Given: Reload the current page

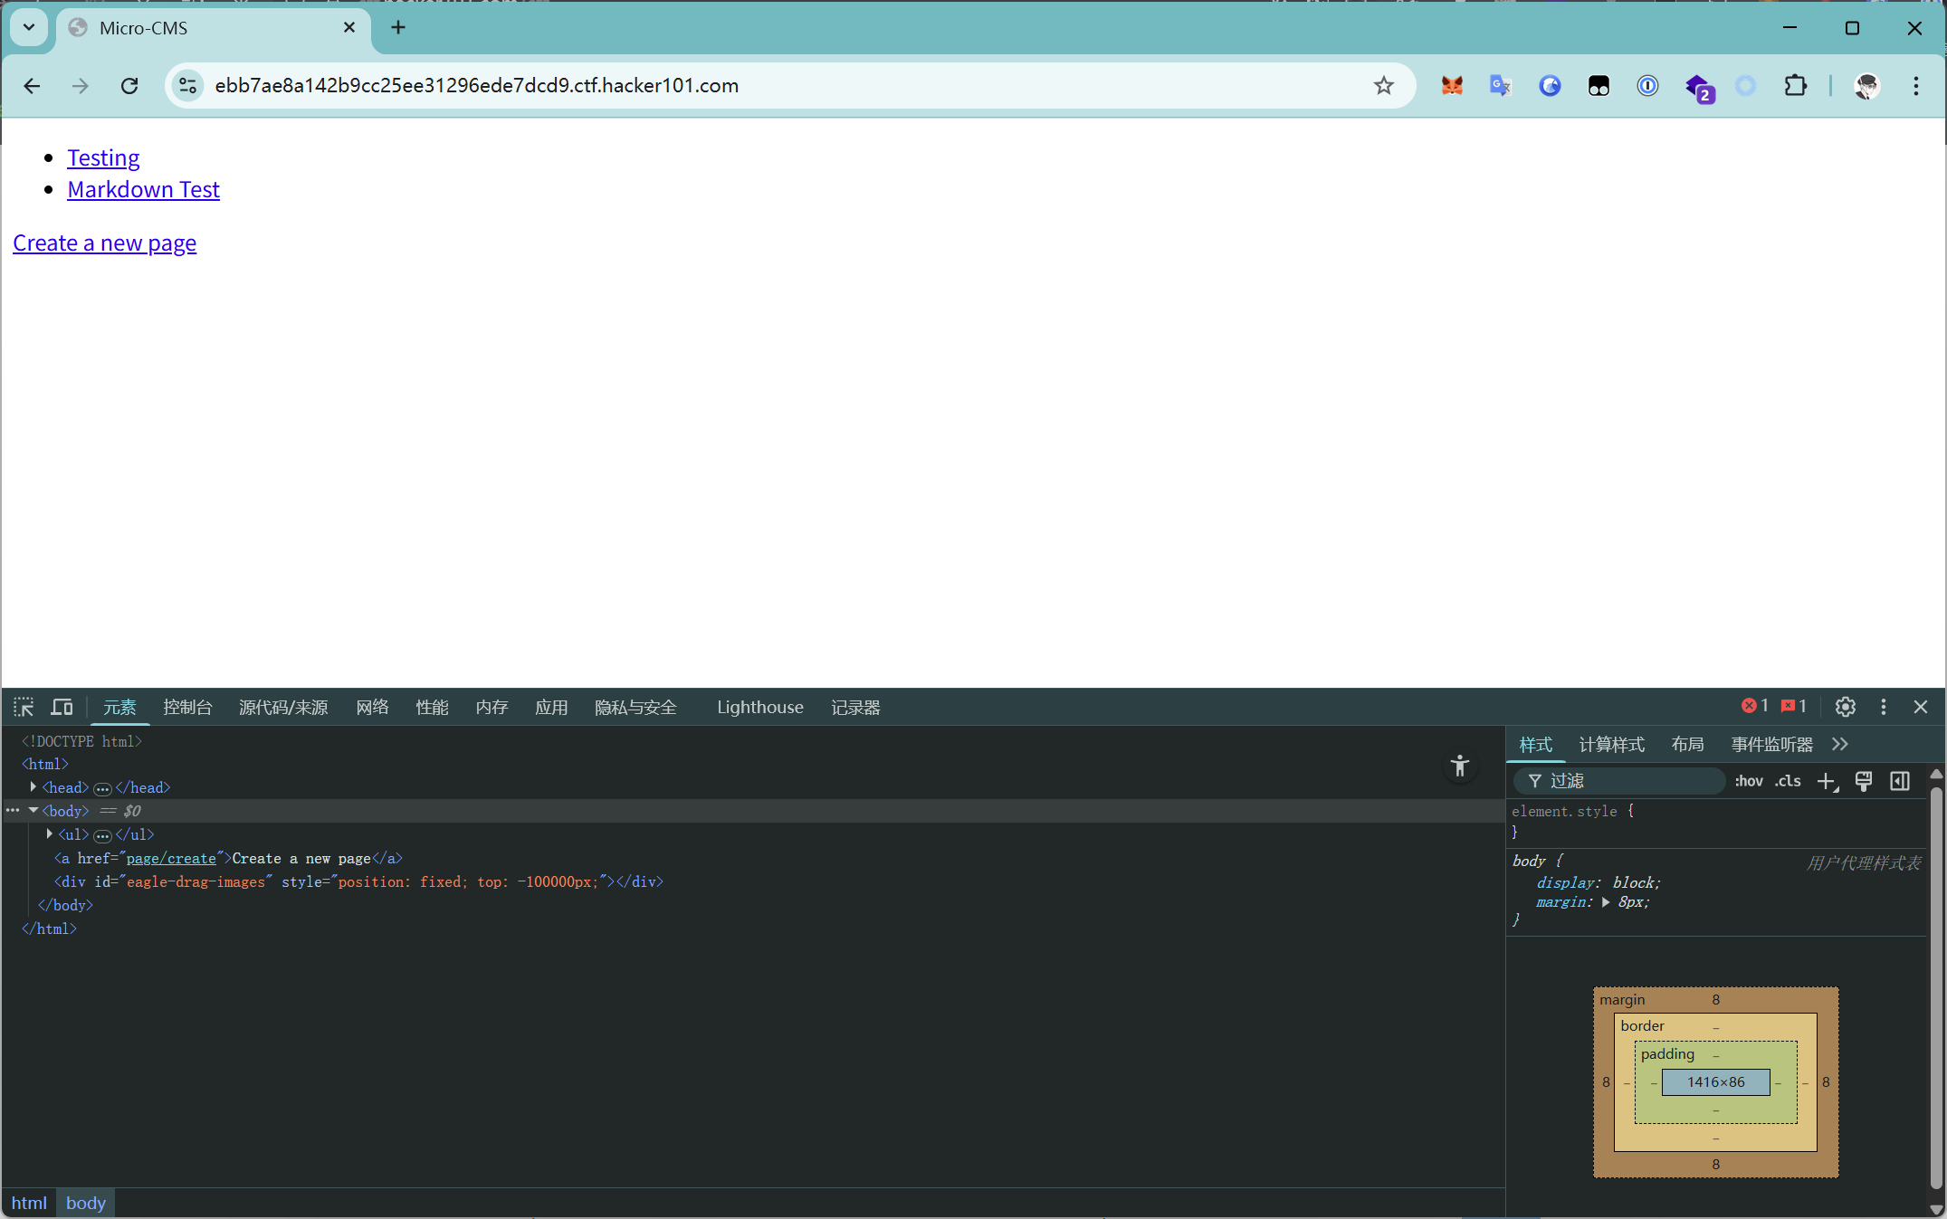Looking at the screenshot, I should (129, 86).
